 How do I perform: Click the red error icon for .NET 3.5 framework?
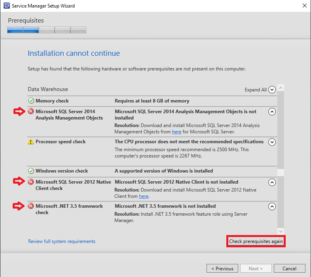[x=31, y=206]
